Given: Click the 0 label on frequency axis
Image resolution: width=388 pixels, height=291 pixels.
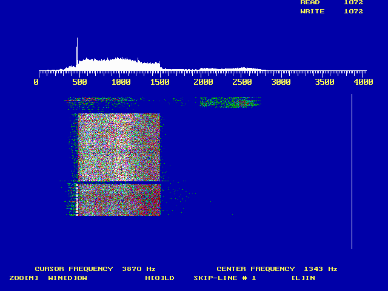Looking at the screenshot, I should click(36, 82).
